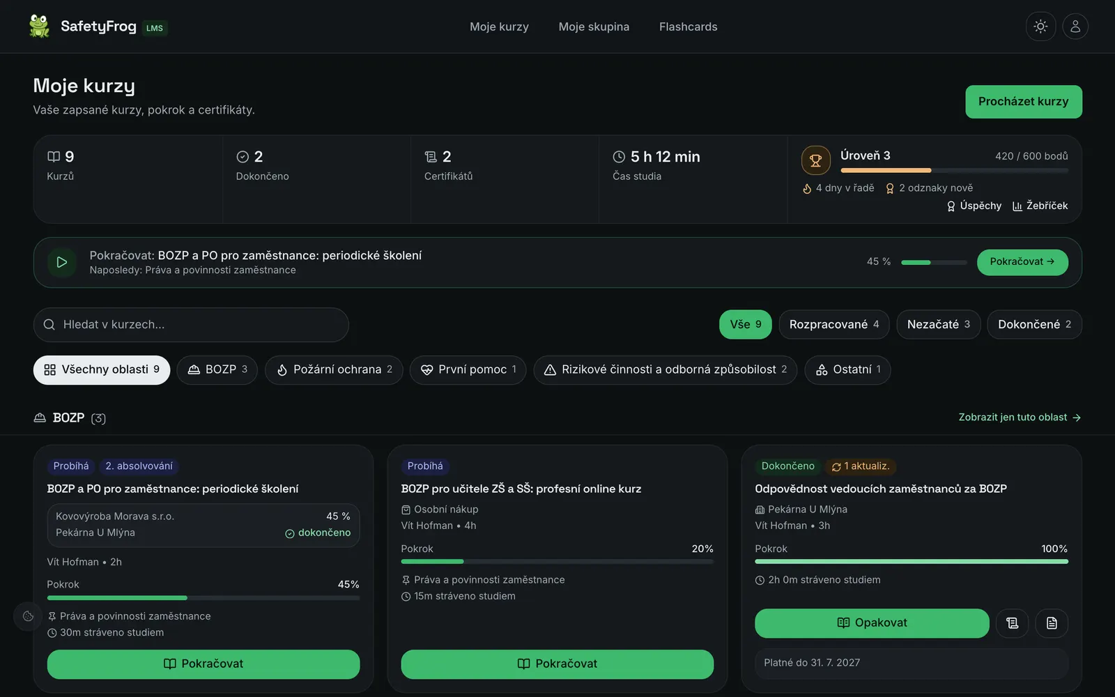Click the certificate icon above the Certifikátů stat
1115x697 pixels.
pyautogui.click(x=431, y=157)
